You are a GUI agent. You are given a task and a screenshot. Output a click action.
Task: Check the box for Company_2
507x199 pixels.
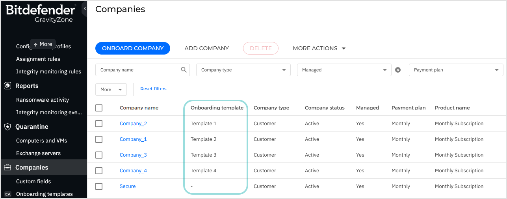[x=99, y=123]
